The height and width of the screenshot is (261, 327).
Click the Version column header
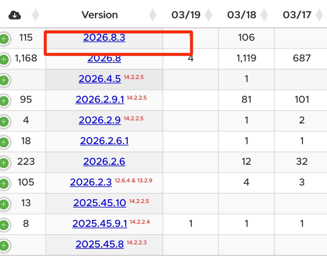100,15
